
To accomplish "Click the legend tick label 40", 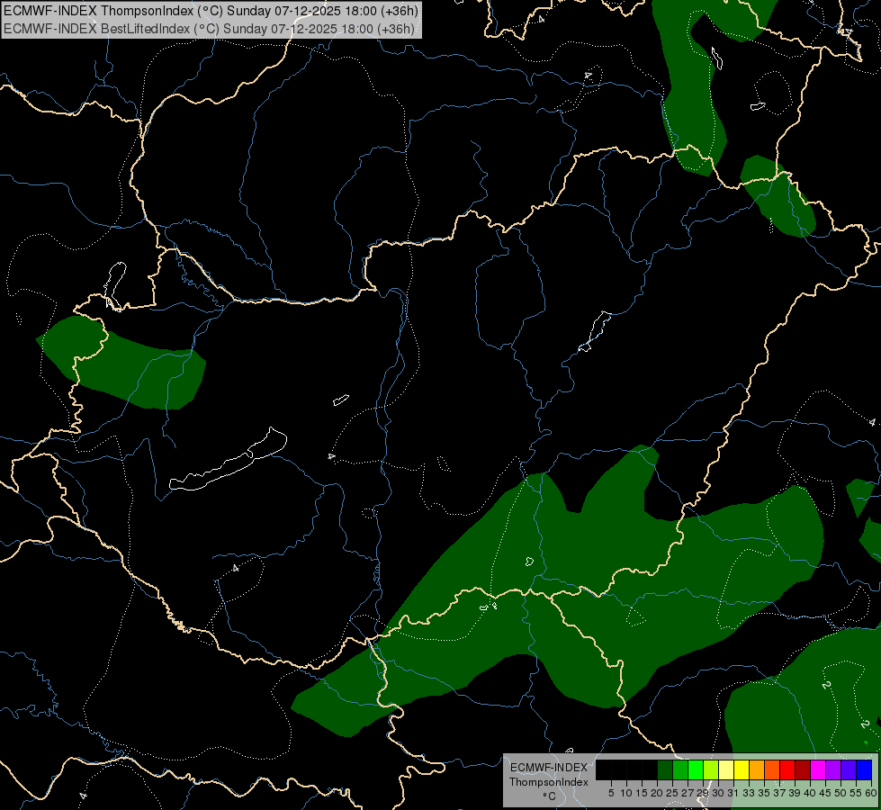I will 810,793.
